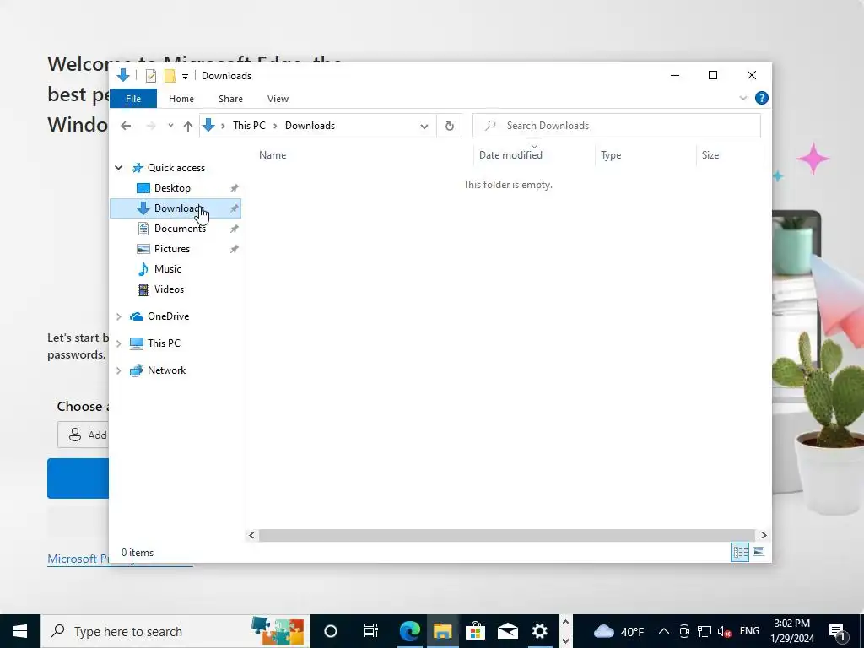Open the notification center icon
Screen dimensions: 864x648
click(837, 632)
